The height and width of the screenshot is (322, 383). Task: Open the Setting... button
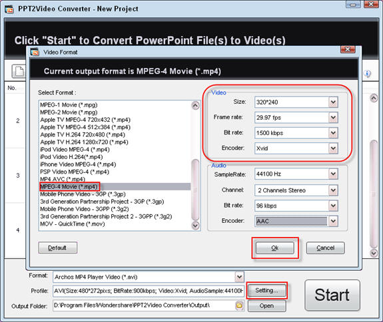(x=266, y=290)
